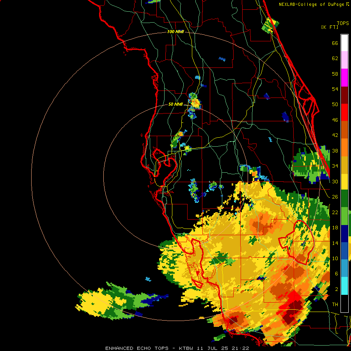Screen dimensions: 351x351
Task: Click the "K FT" units label
Action: [330, 27]
